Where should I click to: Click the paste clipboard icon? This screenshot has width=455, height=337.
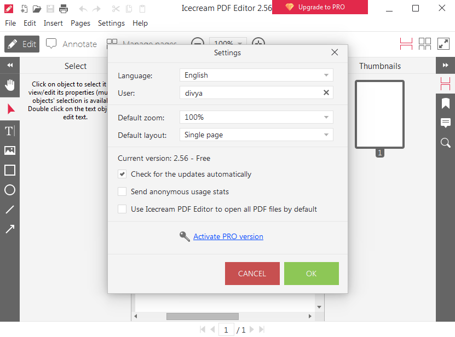[x=142, y=9]
